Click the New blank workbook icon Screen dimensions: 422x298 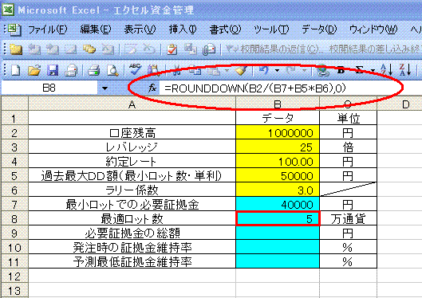[x=16, y=70]
